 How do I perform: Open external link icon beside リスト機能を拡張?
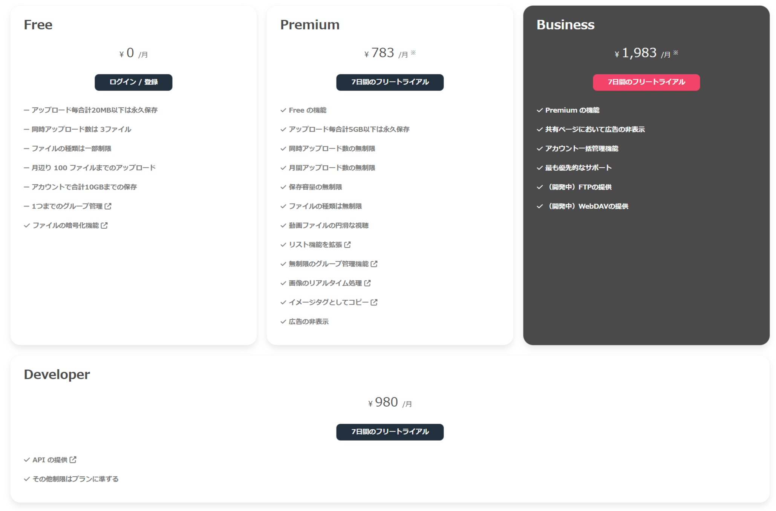point(347,245)
